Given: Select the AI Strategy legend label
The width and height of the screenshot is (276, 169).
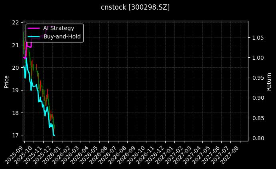Looking at the screenshot, I should [x=58, y=28].
